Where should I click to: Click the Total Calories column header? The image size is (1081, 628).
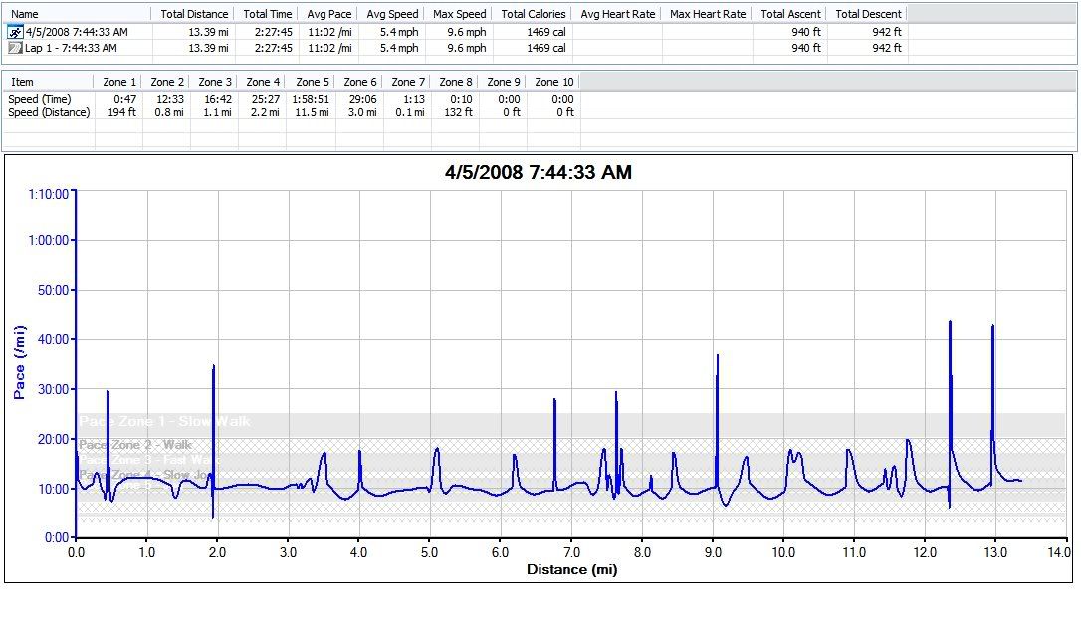click(534, 14)
